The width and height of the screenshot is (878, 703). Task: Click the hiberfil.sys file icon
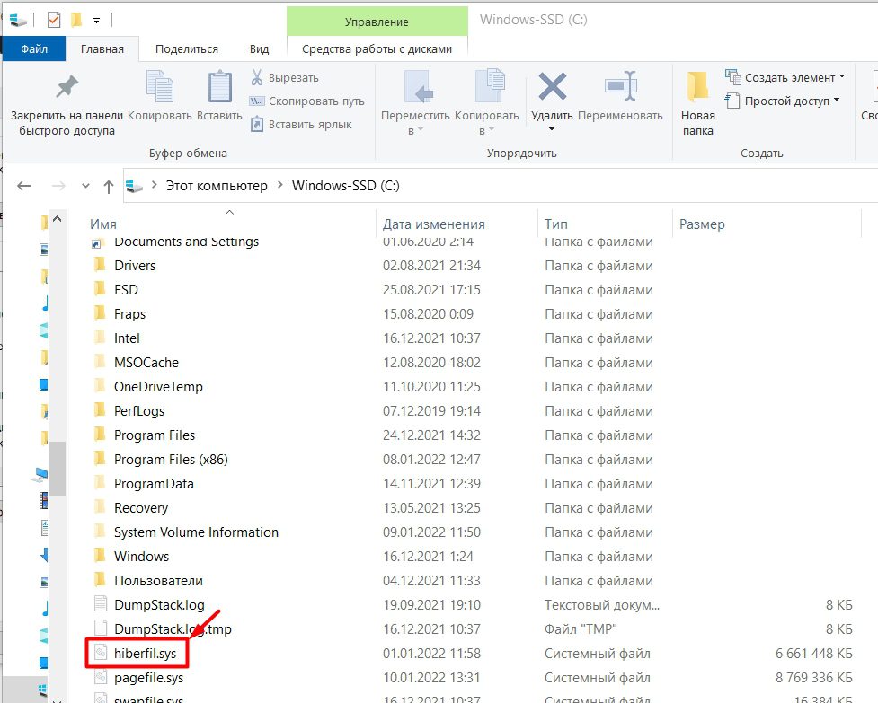(101, 653)
